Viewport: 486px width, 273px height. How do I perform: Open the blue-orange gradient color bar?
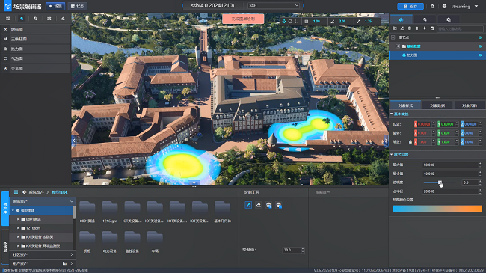click(x=437, y=209)
